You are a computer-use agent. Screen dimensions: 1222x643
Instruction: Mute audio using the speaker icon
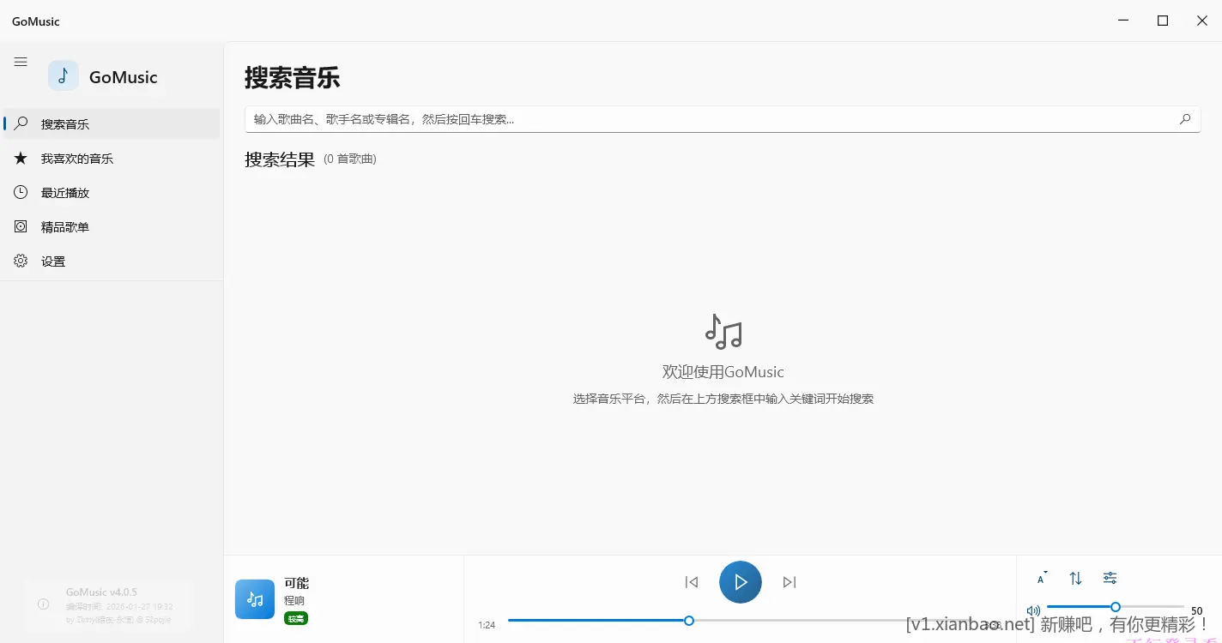1033,610
